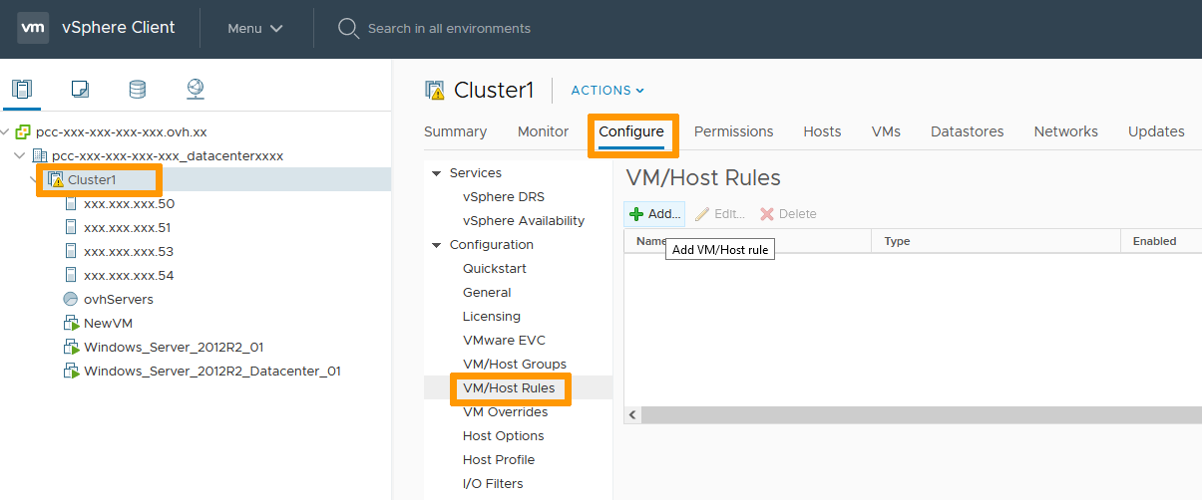Collapse the datacenterxxxx tree node
Viewport: 1202px width, 500px height.
coord(20,155)
